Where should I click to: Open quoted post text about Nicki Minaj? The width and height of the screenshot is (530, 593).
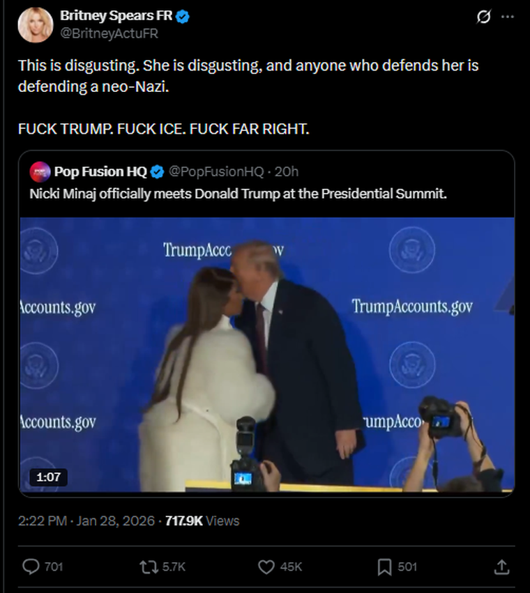(x=238, y=194)
